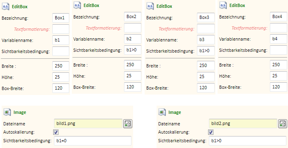Image resolution: width=288 pixels, height=148 pixels.
Task: Click the EditBox icon above Box3
Action: [150, 6]
